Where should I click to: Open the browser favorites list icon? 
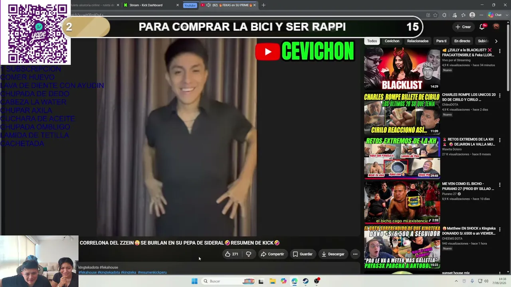[463, 15]
